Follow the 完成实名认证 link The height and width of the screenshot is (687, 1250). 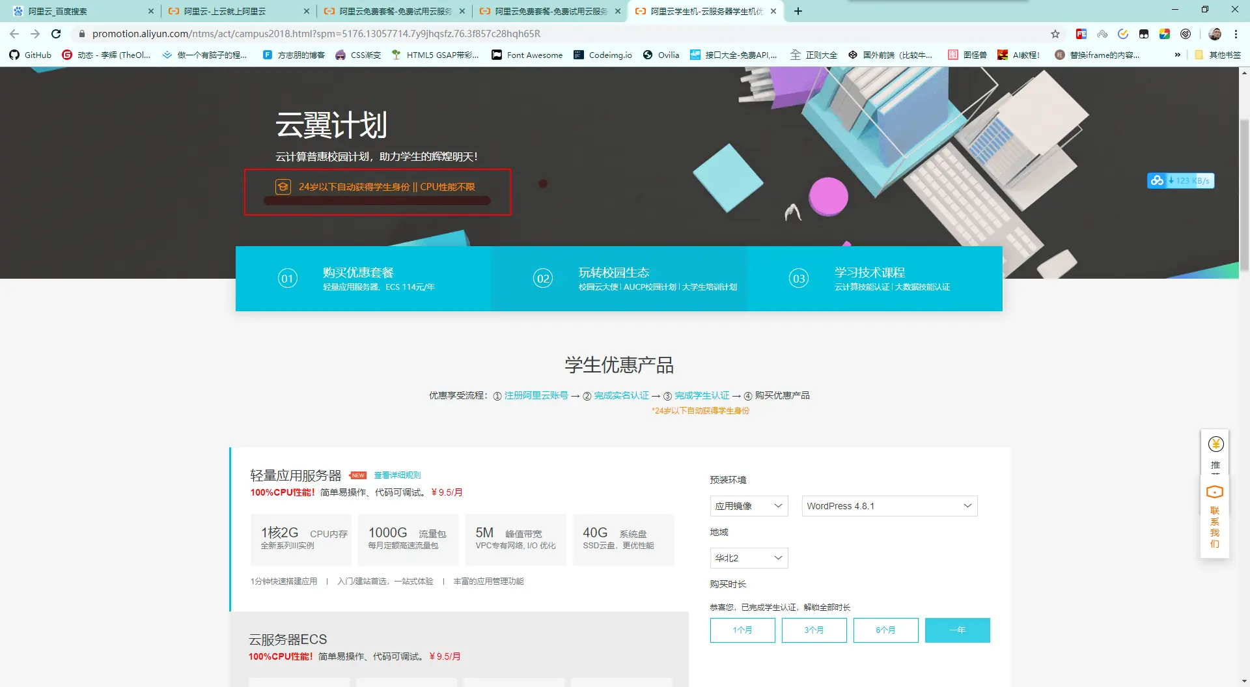tap(621, 395)
